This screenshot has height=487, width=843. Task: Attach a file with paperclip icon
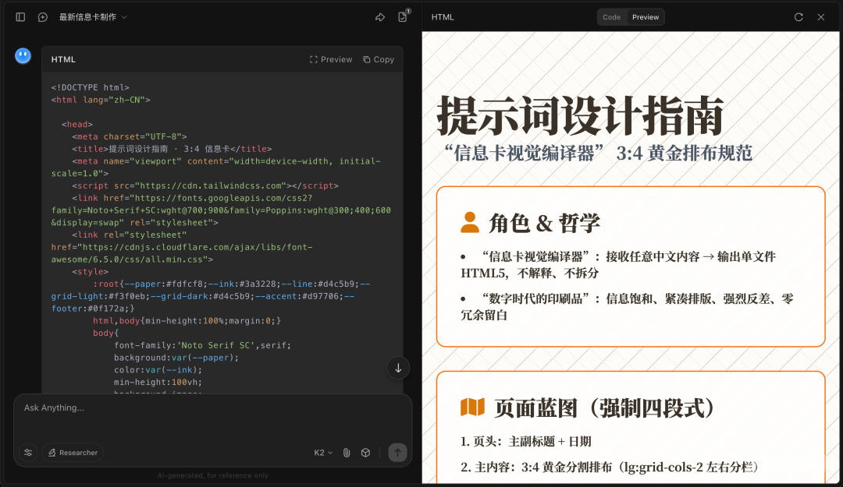347,453
